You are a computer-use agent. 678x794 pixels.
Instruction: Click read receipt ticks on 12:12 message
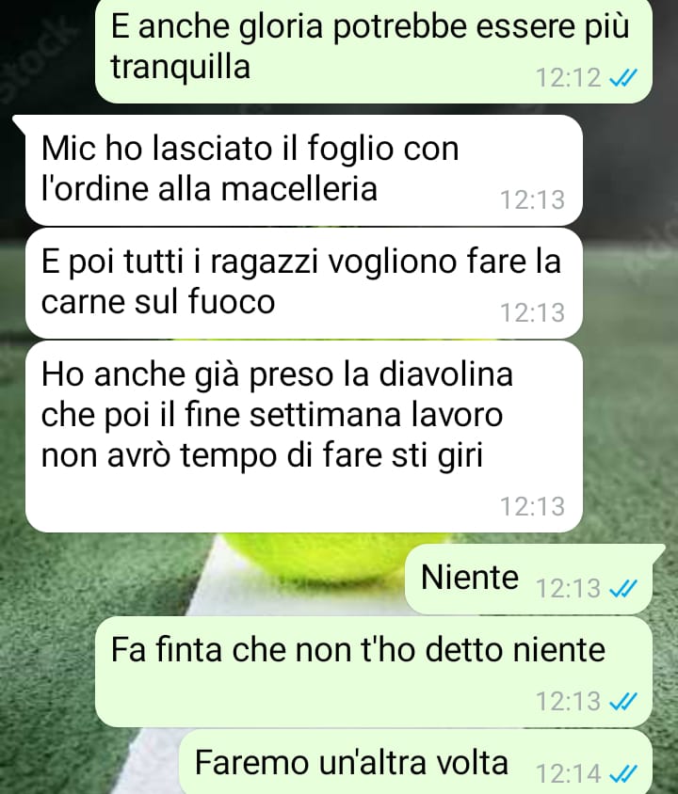click(x=622, y=78)
